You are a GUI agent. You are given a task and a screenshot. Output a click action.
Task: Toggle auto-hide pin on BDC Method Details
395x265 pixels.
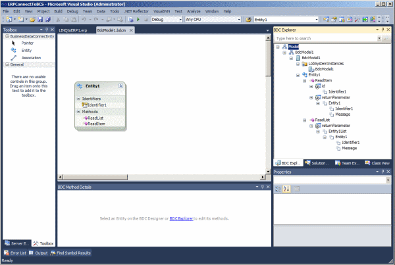click(x=263, y=187)
